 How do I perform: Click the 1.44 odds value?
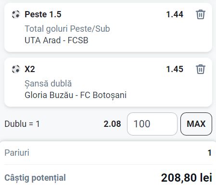coord(175,14)
